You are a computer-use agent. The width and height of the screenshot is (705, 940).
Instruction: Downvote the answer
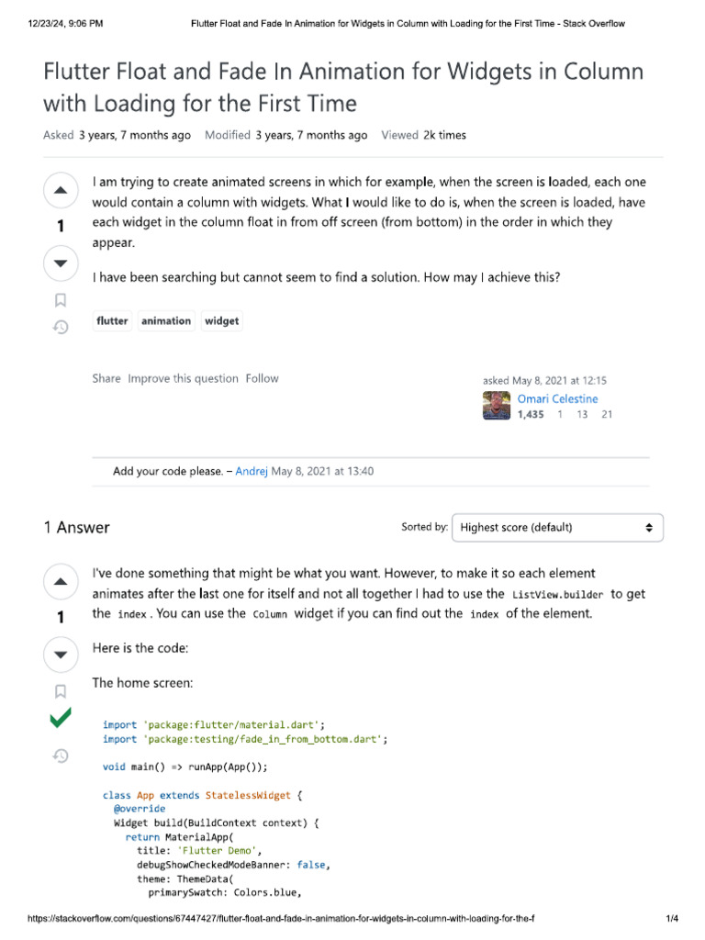[61, 655]
